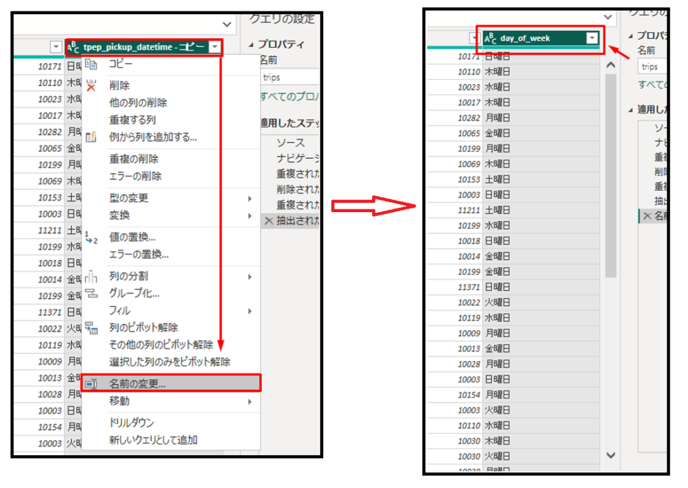Image resolution: width=688 pixels, height=488 pixels.
Task: Click cell 11211 in the right table
Action: (x=455, y=211)
